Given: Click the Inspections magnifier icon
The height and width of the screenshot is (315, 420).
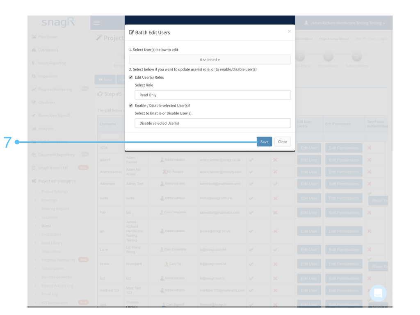Looking at the screenshot, I should (x=34, y=76).
